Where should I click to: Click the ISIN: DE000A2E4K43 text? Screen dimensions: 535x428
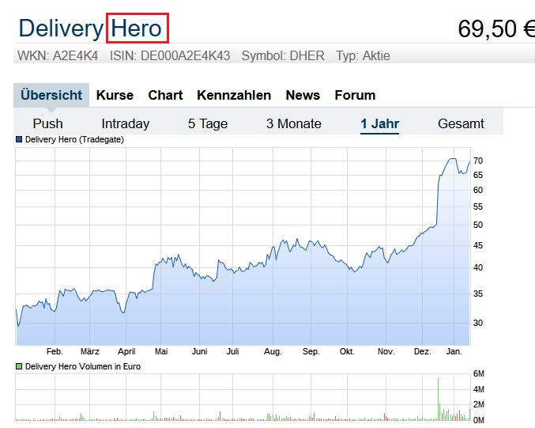(x=170, y=55)
